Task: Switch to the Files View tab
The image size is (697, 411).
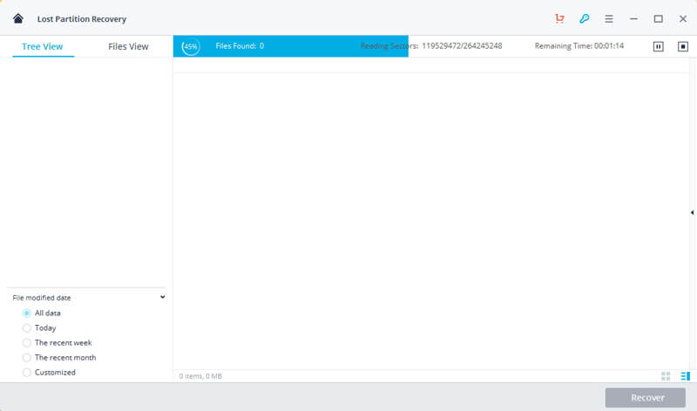Action: coord(128,46)
